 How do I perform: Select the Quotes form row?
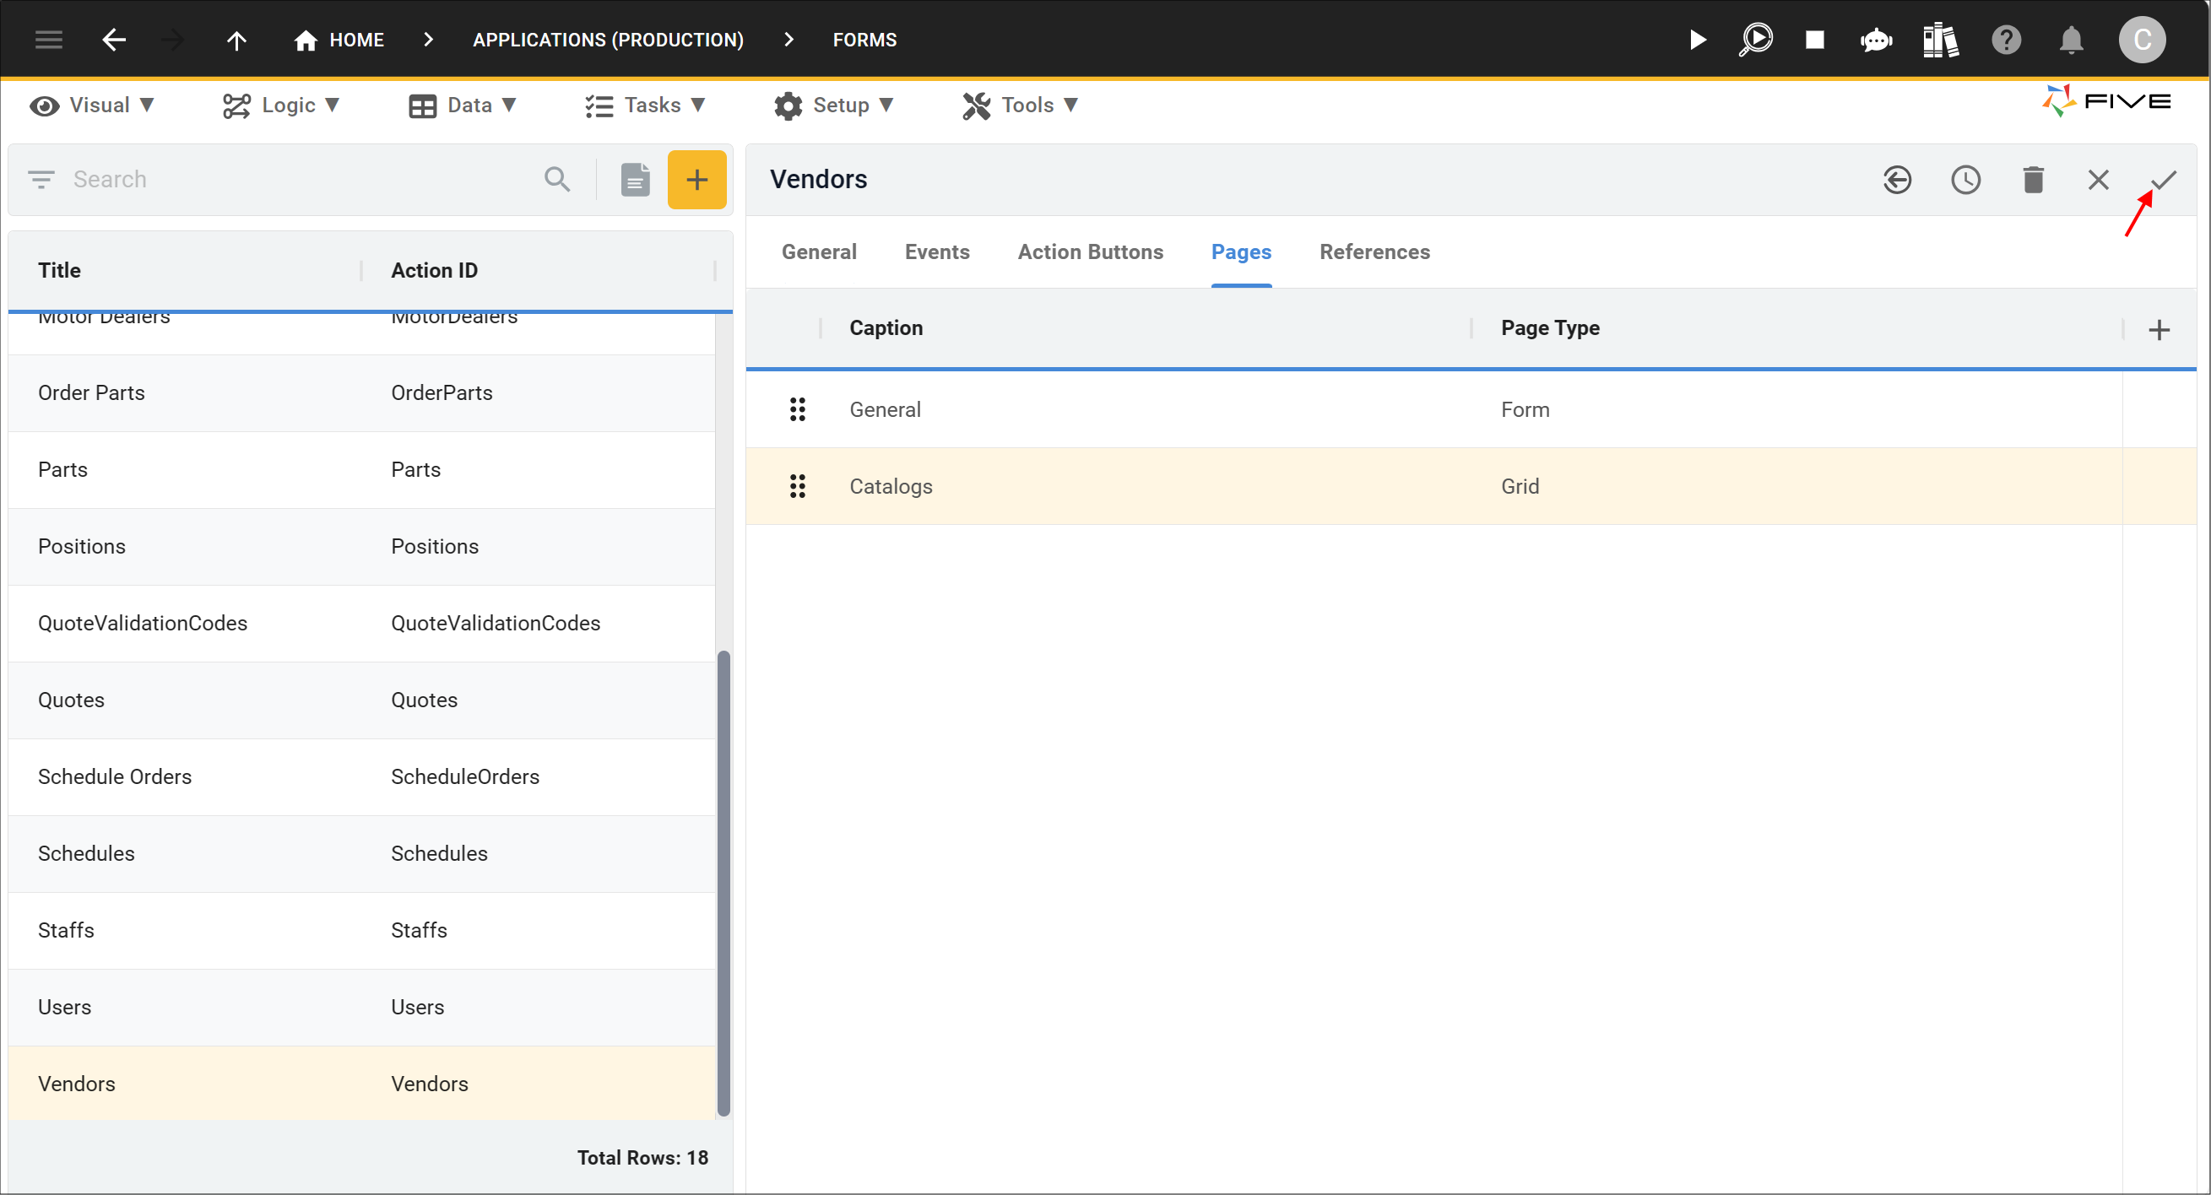tap(361, 700)
